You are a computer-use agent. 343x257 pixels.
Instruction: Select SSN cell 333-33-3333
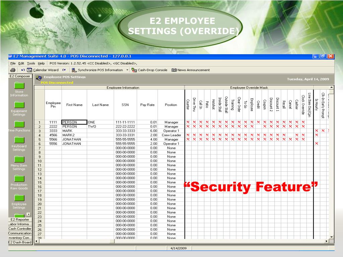click(125, 131)
